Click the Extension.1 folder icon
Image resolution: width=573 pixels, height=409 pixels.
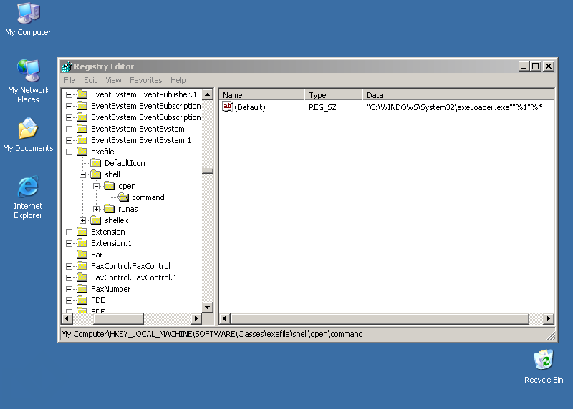82,243
